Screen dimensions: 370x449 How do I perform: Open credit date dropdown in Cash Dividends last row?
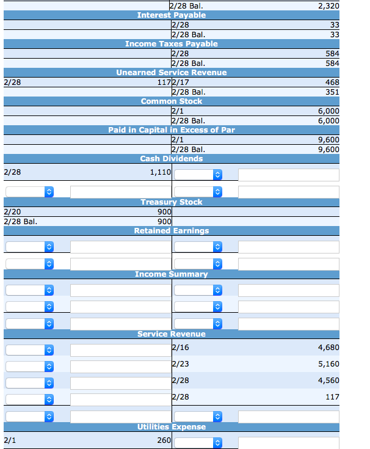click(198, 192)
